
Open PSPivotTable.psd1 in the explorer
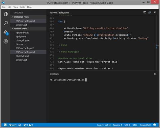point(28,48)
